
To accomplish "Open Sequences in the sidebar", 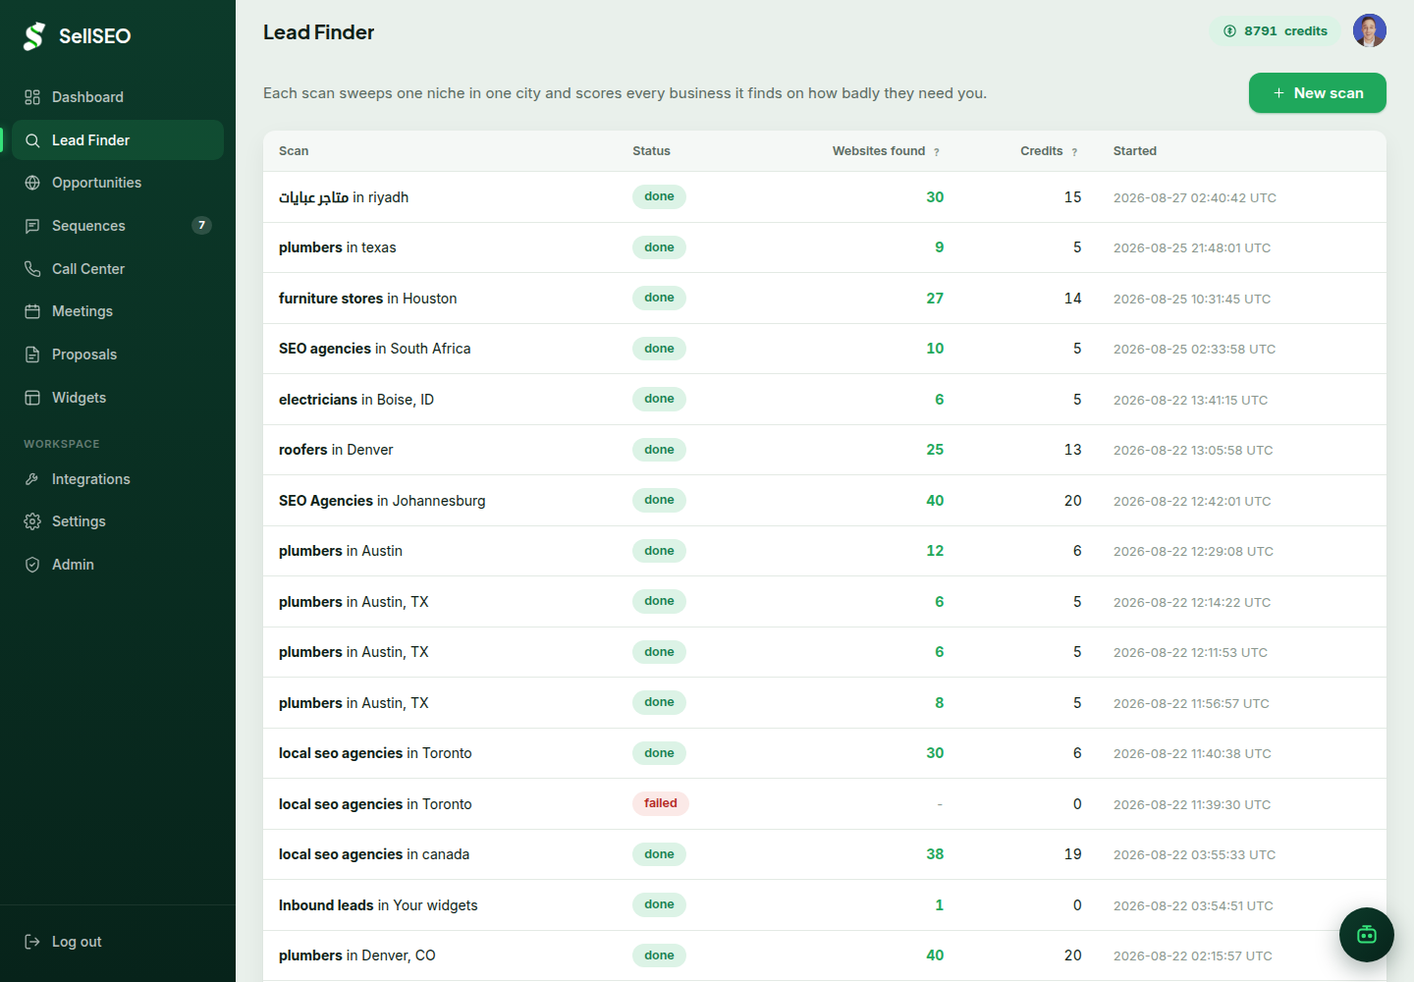I will 118,226.
